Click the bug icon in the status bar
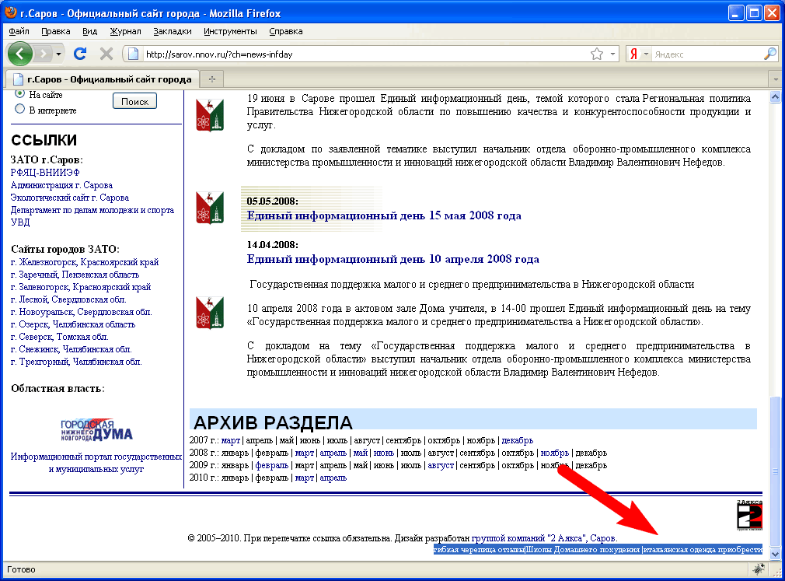The width and height of the screenshot is (785, 581). [756, 570]
